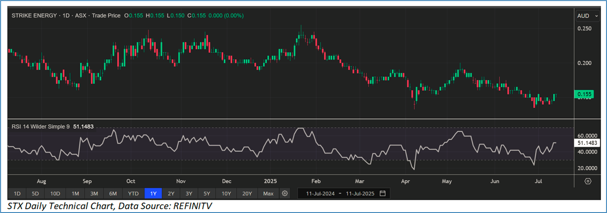607x213 pixels.
Task: Set chart range to 6M
Action: 113,193
